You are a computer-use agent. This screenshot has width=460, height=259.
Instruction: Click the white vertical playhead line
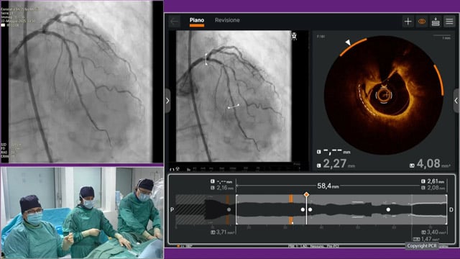tap(306, 211)
